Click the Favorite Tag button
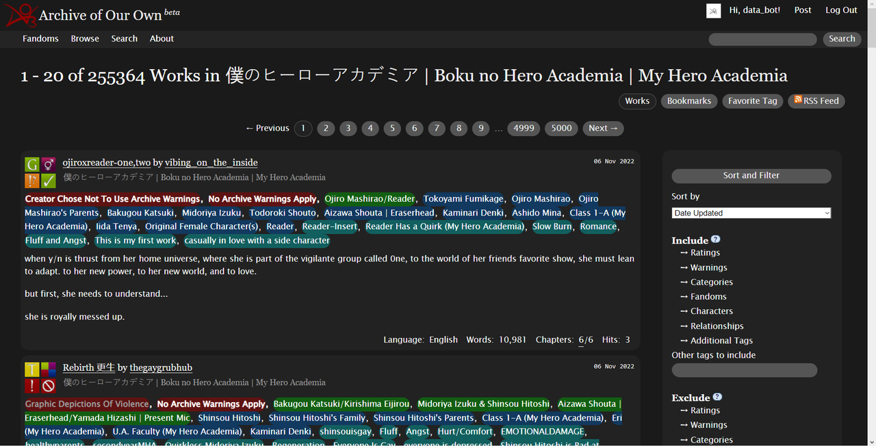The image size is (876, 446). 753,101
